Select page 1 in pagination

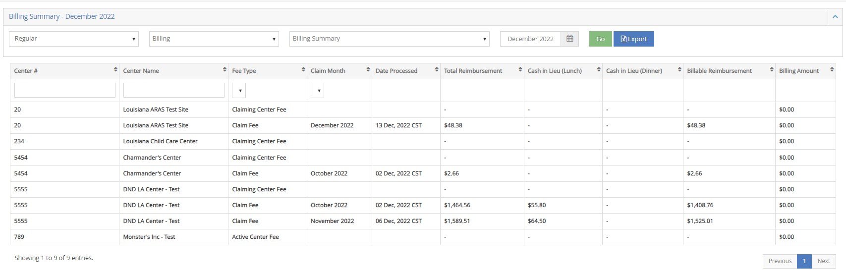click(804, 261)
